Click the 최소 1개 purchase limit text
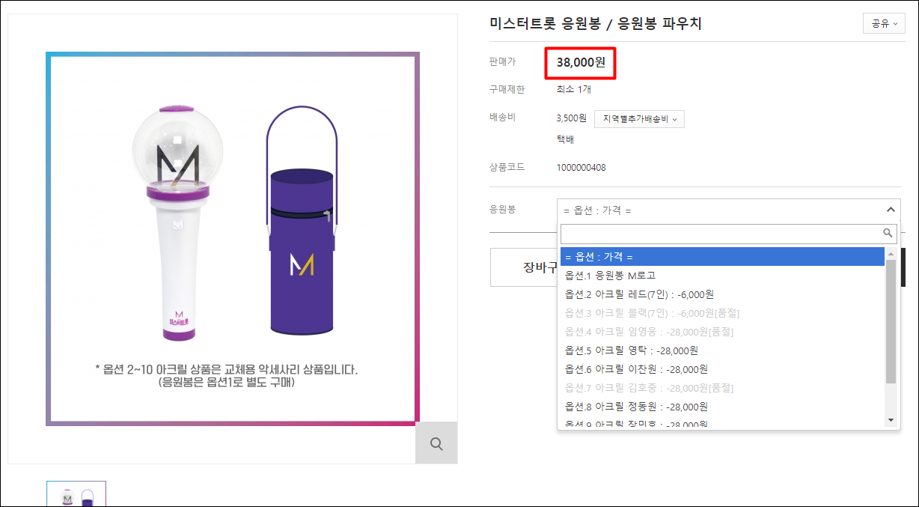The width and height of the screenshot is (919, 507). point(574,90)
